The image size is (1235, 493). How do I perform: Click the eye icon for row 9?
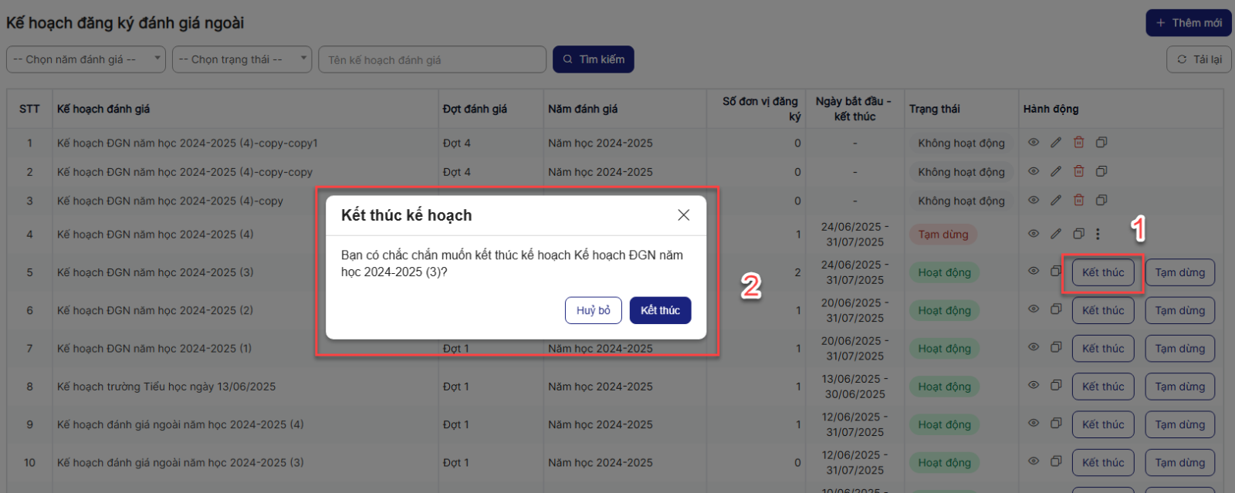[1034, 424]
